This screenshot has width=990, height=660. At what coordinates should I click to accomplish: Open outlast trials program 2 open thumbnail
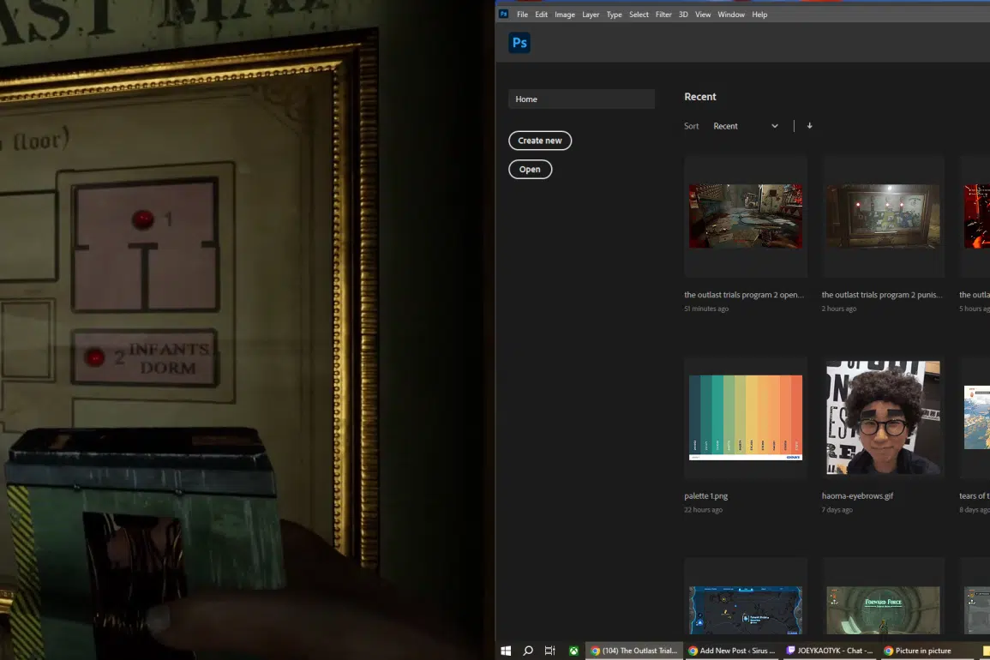[746, 216]
